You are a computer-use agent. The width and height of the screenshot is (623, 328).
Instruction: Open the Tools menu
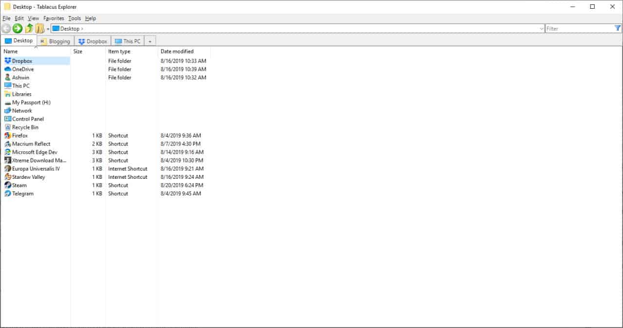point(74,18)
